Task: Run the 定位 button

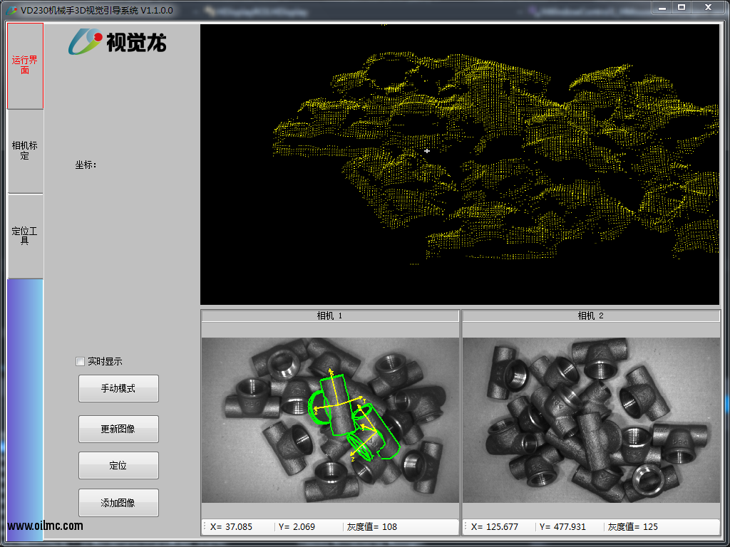Action: [x=118, y=466]
